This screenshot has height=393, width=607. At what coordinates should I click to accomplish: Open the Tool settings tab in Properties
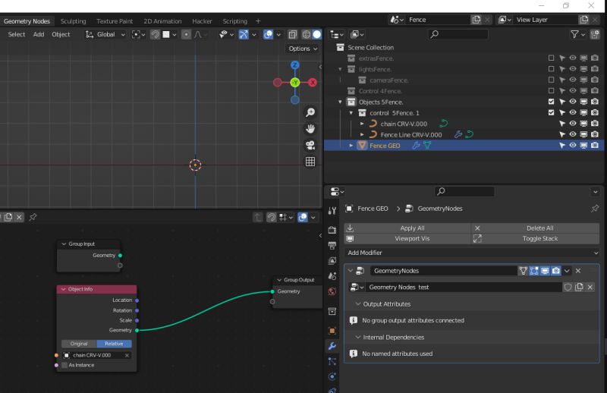coord(332,211)
